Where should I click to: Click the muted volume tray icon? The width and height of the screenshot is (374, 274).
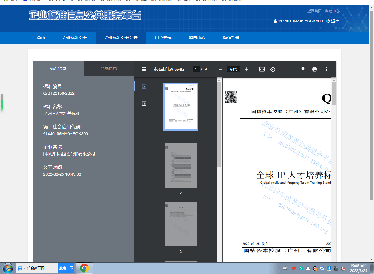[x=343, y=268]
